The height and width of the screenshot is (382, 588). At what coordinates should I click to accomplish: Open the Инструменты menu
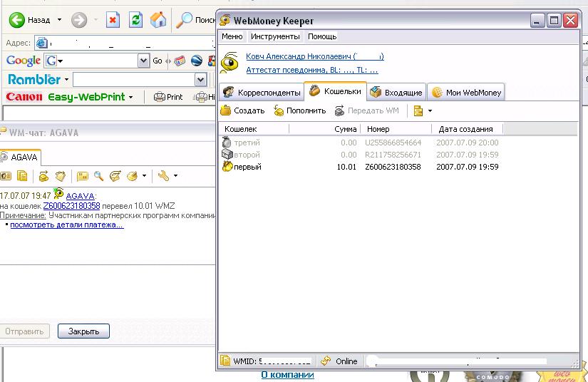tap(275, 36)
